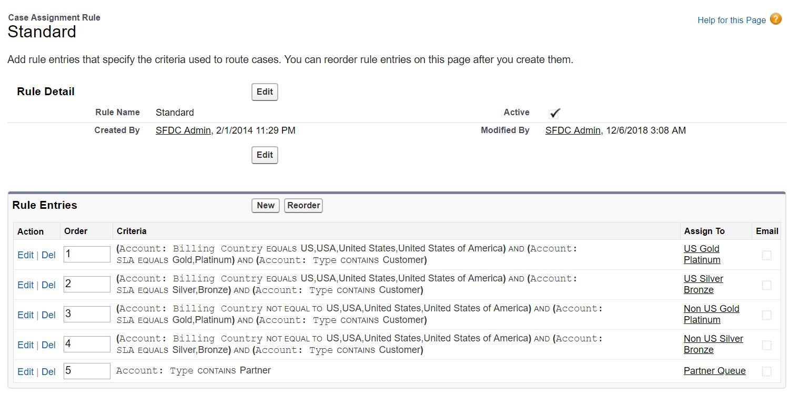Open the Partner Queue link

click(714, 371)
